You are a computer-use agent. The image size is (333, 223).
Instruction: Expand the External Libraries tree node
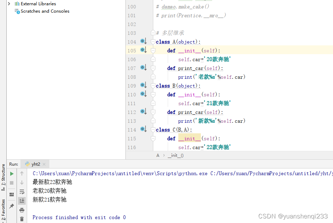9,4
